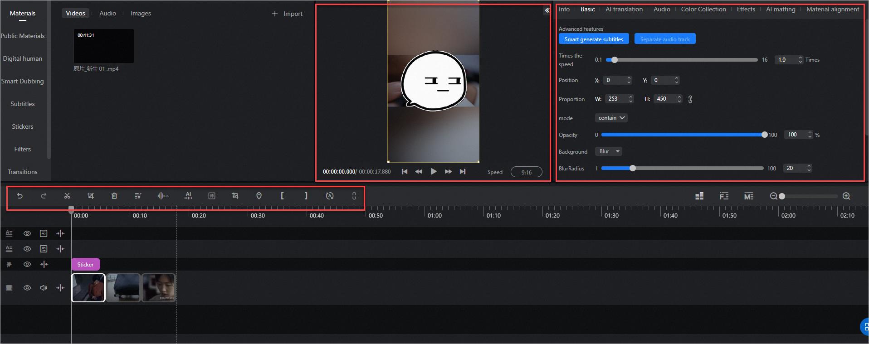Open the Background dropdown showing Blur
Viewport: 869px width, 344px height.
click(609, 151)
